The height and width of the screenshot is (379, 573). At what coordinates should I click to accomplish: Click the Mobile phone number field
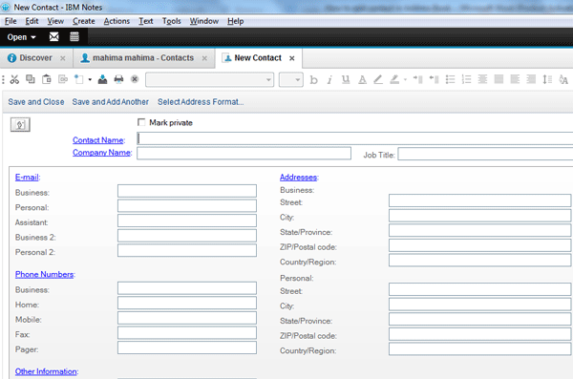187,318
